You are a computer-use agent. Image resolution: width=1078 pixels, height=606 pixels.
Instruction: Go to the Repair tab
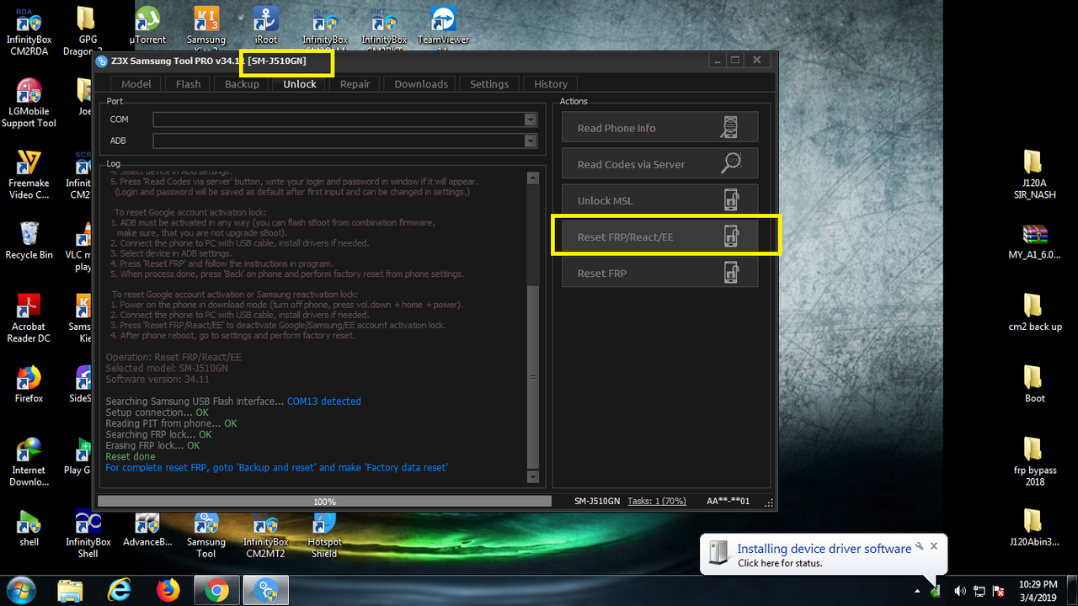tap(355, 84)
